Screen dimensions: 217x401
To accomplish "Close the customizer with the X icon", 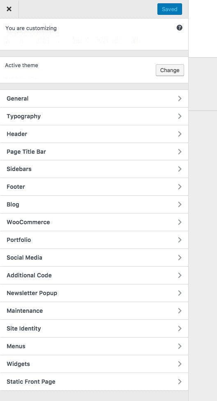I will 9,9.
